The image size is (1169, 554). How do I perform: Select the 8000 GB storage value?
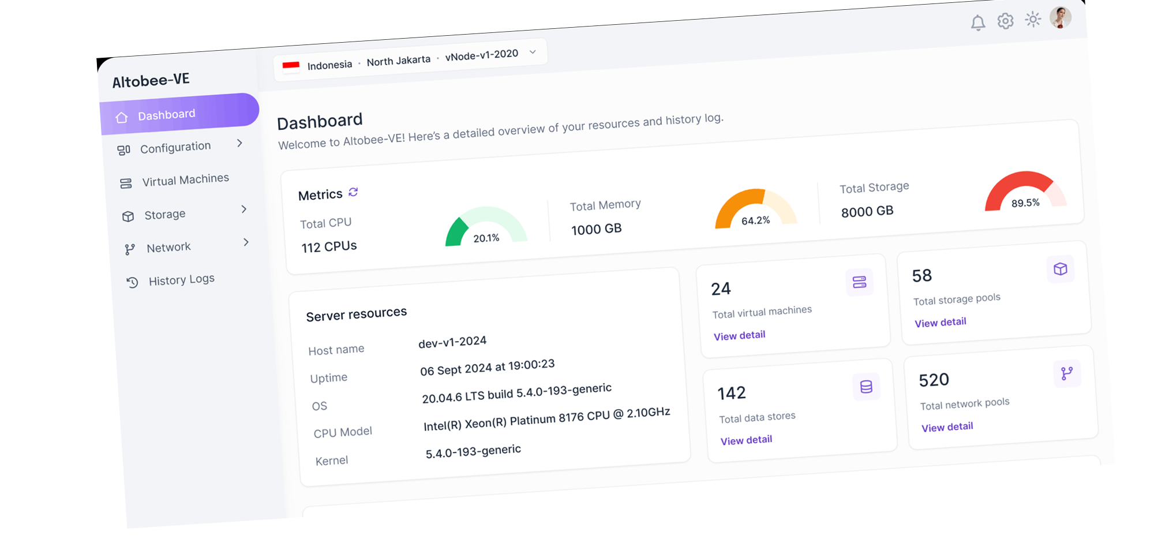click(867, 211)
